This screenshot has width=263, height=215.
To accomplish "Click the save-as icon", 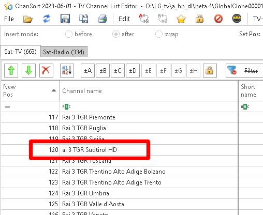I will pyautogui.click(x=83, y=19).
